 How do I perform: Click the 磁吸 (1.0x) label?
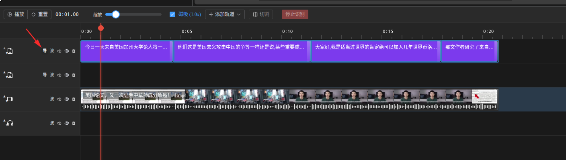coord(190,14)
